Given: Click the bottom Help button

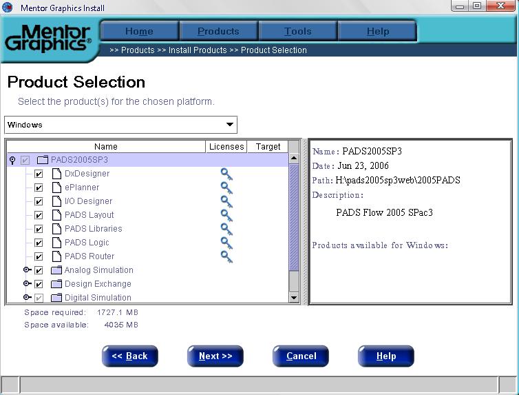Looking at the screenshot, I should [x=386, y=356].
